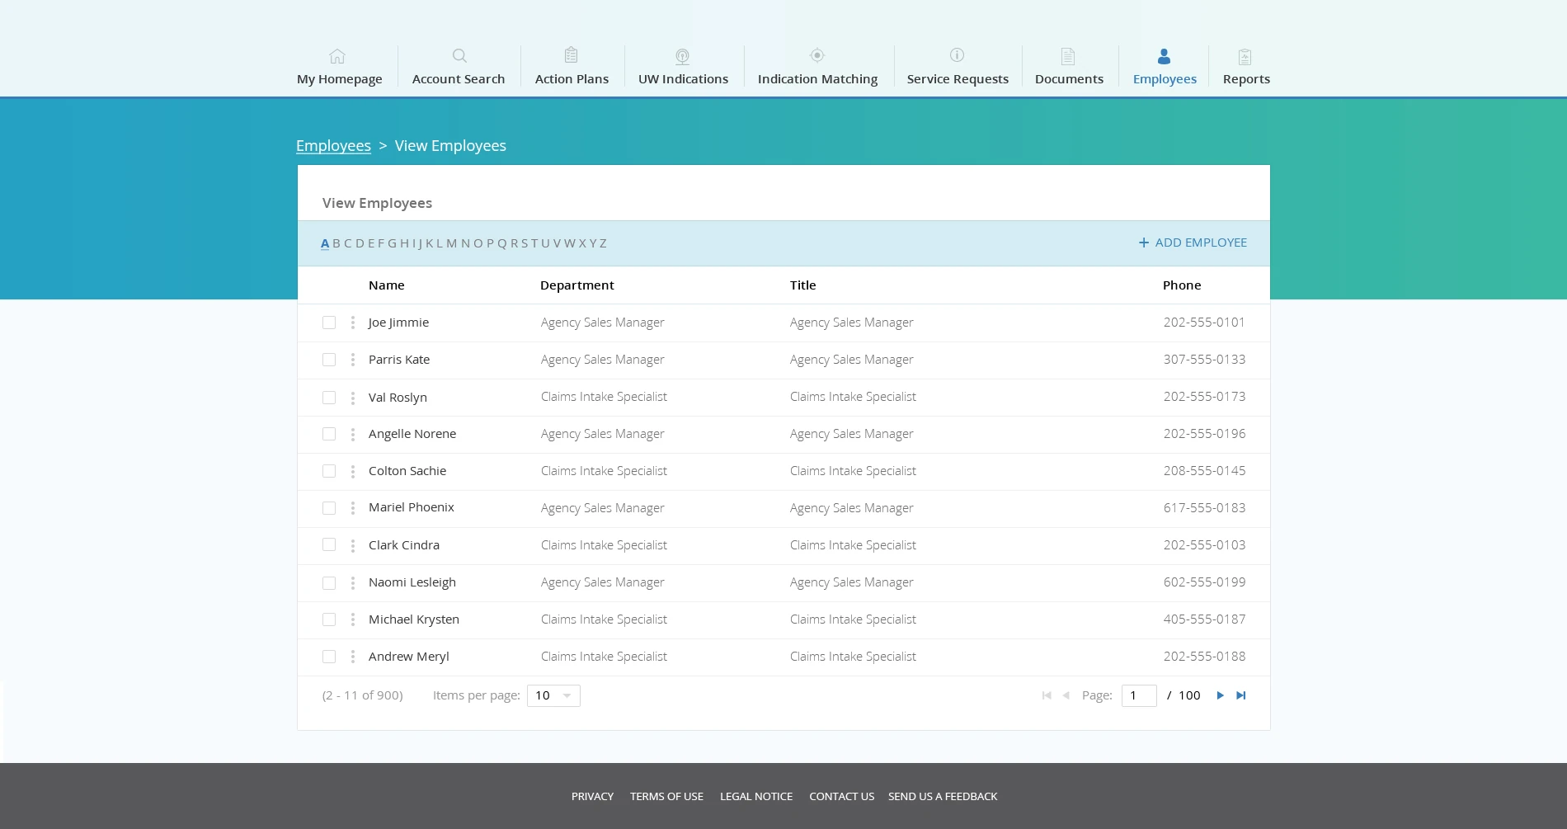Screen dimensions: 1567x829
Task: Click the My Homepage house icon
Action: 337,56
